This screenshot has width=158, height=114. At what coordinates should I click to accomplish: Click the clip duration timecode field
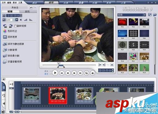(x=13, y=15)
